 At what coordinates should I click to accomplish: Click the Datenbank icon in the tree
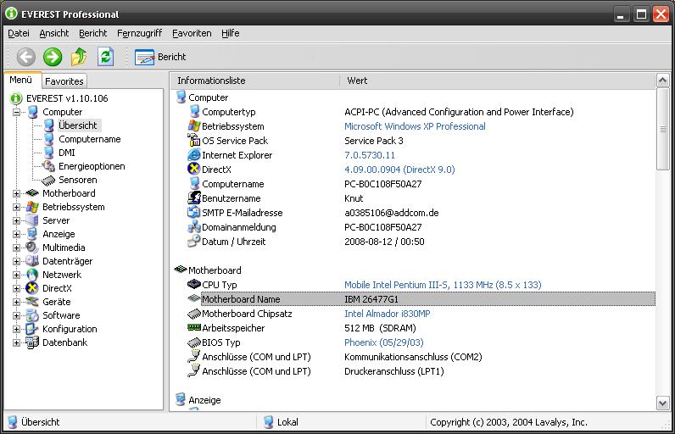[x=32, y=342]
